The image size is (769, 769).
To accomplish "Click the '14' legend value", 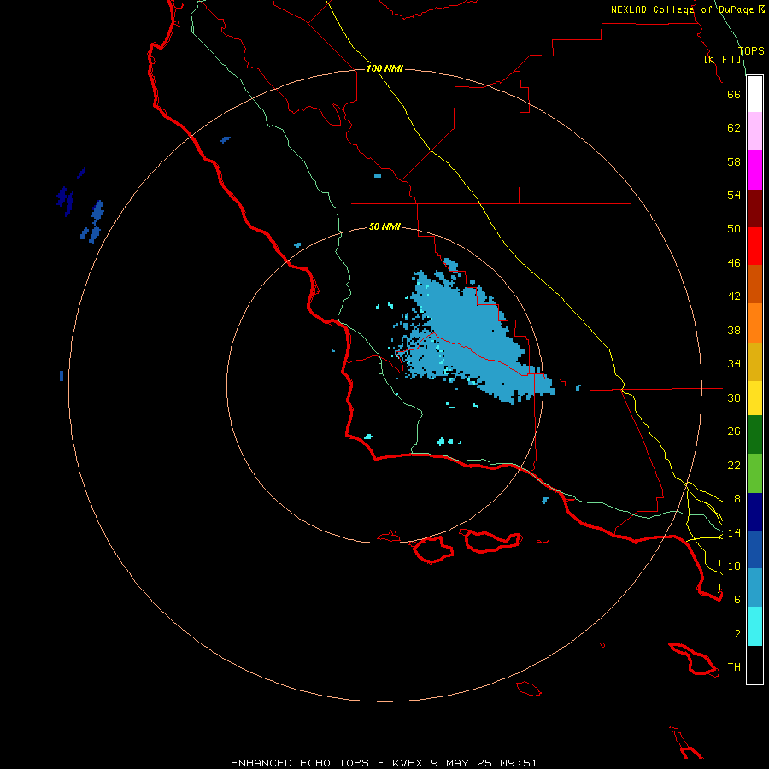I will 734,532.
